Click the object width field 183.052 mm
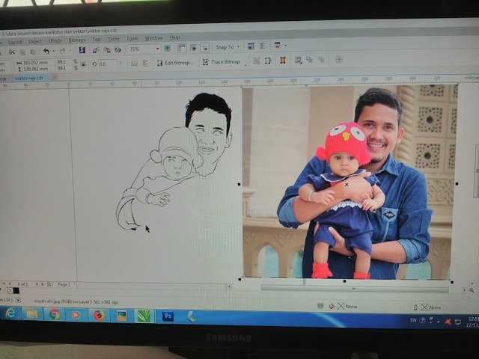479x359 pixels. click(37, 63)
